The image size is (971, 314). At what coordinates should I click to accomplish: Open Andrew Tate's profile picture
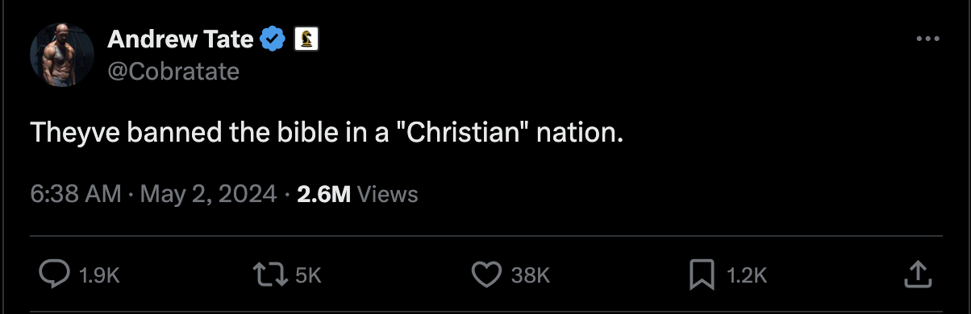[62, 55]
